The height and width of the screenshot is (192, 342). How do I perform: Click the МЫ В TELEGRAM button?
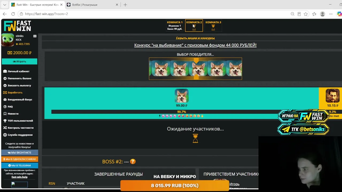20,165
